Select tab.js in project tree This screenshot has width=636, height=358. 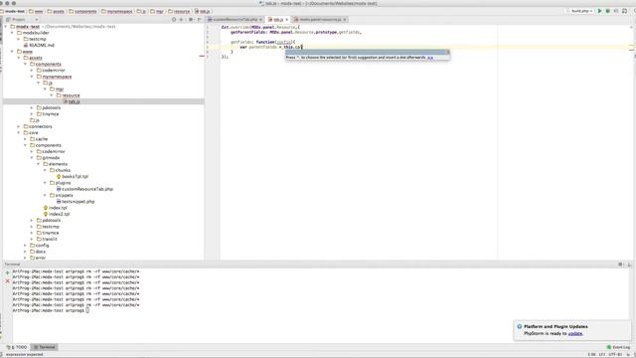(74, 101)
